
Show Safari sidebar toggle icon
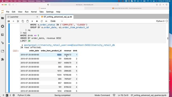click(10, 5)
